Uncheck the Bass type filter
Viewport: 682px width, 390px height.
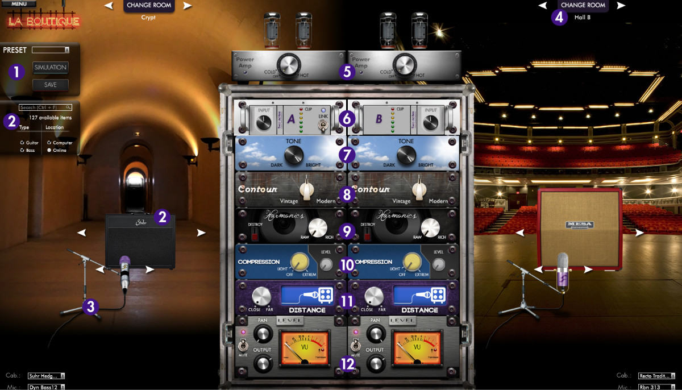pyautogui.click(x=22, y=150)
